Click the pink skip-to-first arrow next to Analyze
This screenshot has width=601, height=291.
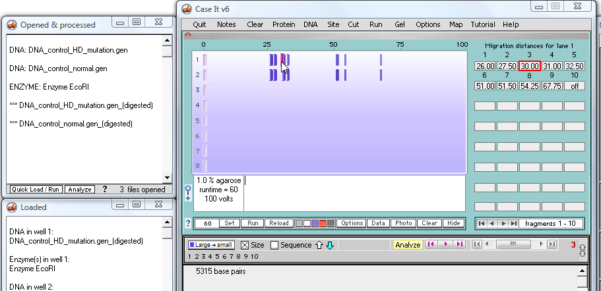click(x=431, y=244)
